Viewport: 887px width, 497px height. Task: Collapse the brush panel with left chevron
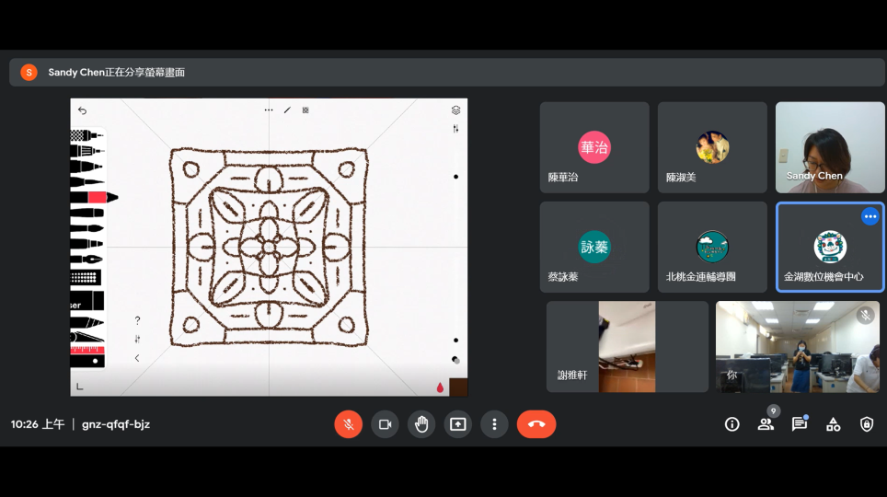click(137, 358)
